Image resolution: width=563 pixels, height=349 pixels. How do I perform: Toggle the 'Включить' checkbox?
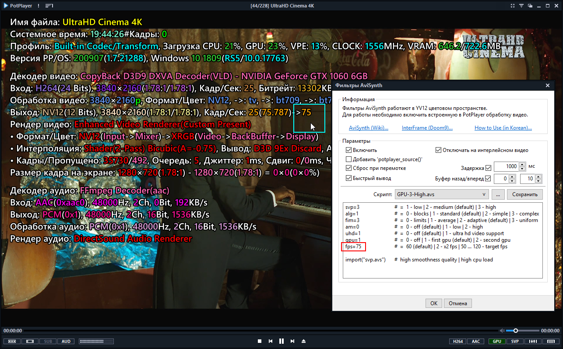click(x=349, y=150)
